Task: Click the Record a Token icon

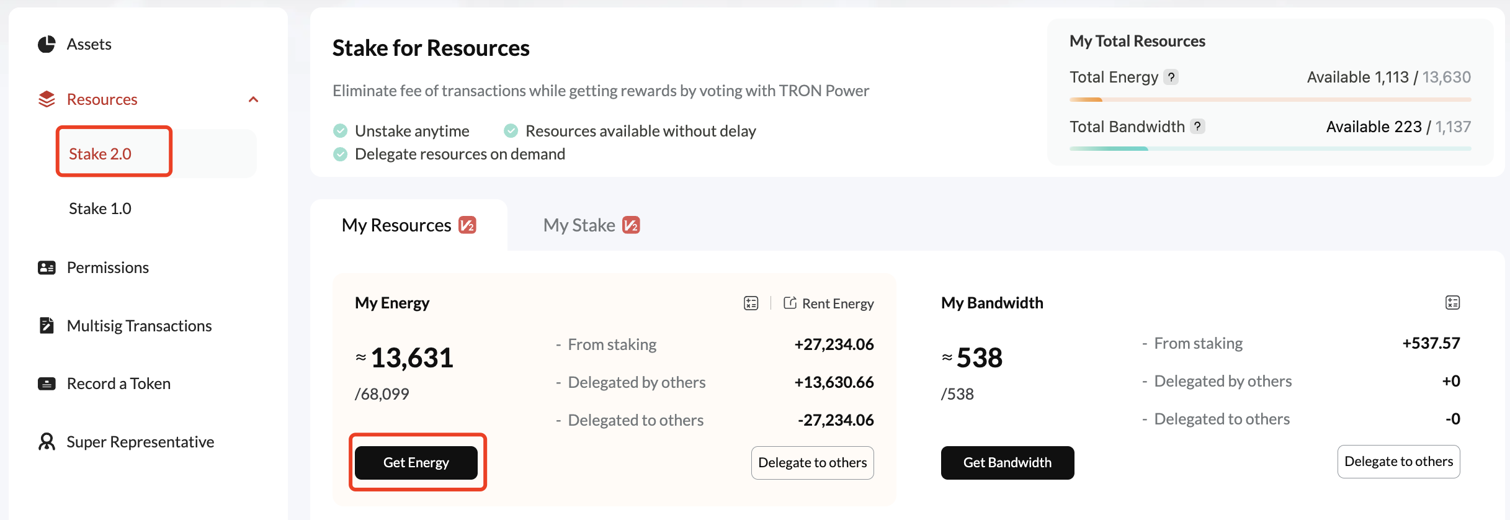Action: tap(47, 383)
